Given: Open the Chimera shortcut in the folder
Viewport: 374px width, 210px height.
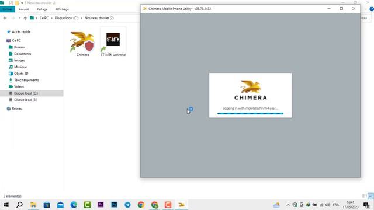Looking at the screenshot, I should (82, 44).
